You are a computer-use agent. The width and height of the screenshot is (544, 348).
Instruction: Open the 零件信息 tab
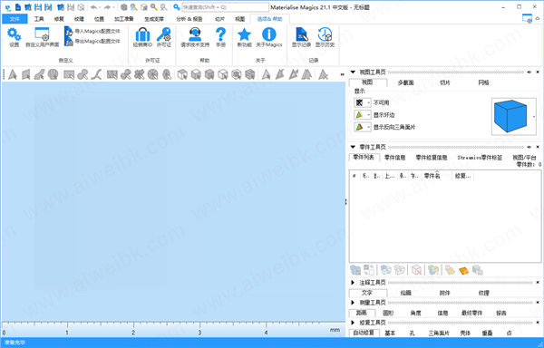coord(394,158)
